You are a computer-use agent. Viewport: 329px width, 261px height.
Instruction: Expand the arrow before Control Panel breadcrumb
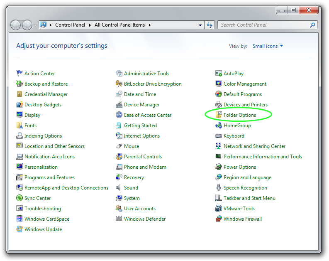51,25
